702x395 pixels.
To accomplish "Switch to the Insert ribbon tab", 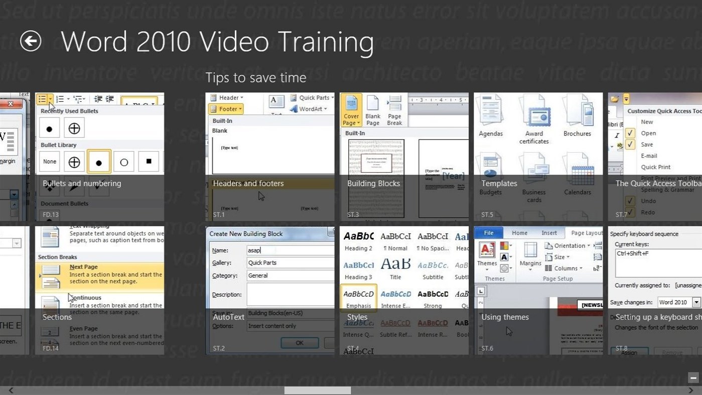I will [x=549, y=233].
